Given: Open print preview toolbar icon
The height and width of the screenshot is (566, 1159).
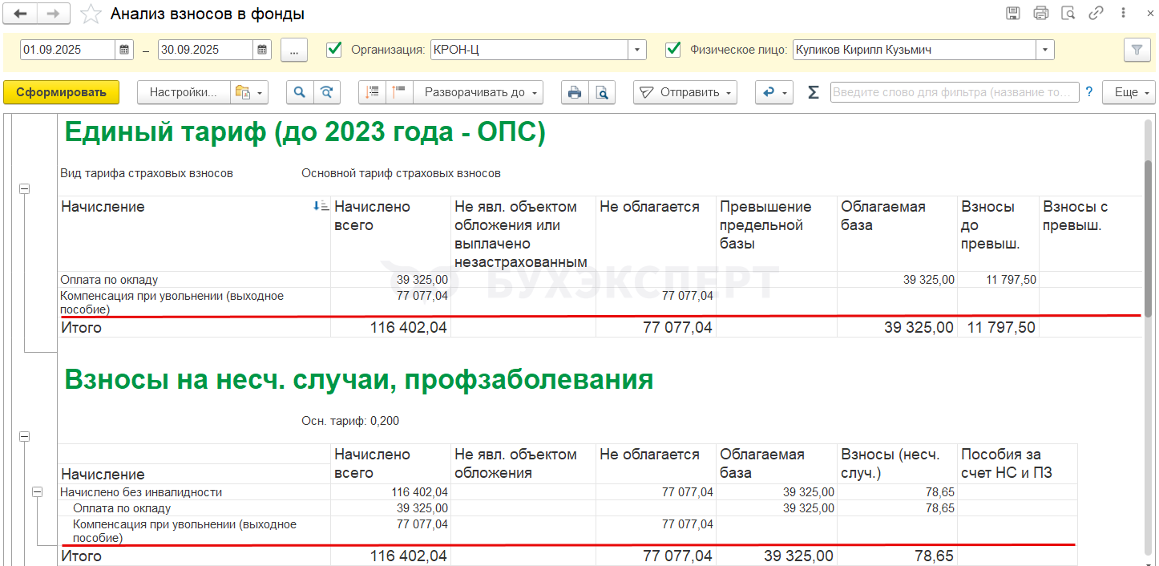Looking at the screenshot, I should 602,92.
